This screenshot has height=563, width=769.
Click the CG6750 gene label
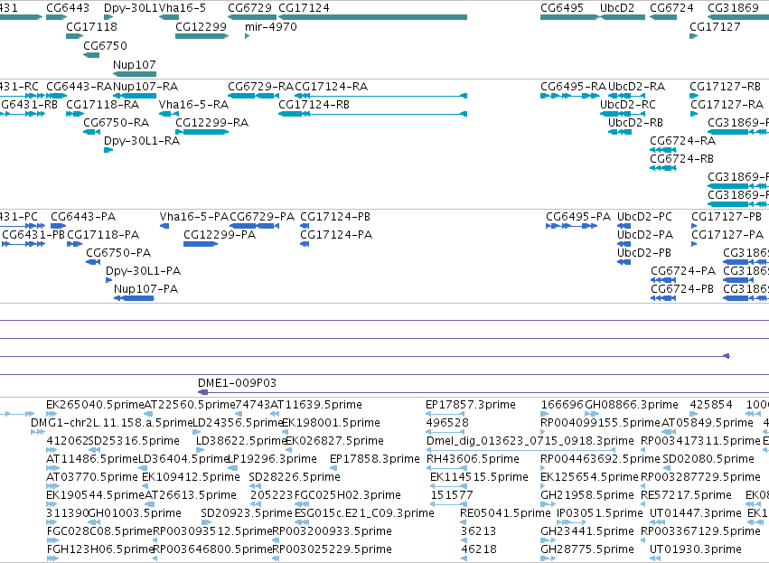pyautogui.click(x=105, y=45)
